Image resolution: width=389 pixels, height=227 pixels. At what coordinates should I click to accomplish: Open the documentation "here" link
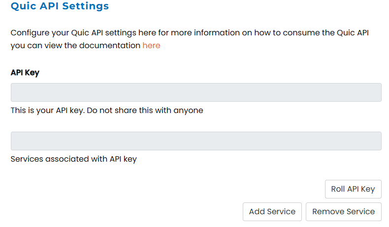click(x=151, y=46)
